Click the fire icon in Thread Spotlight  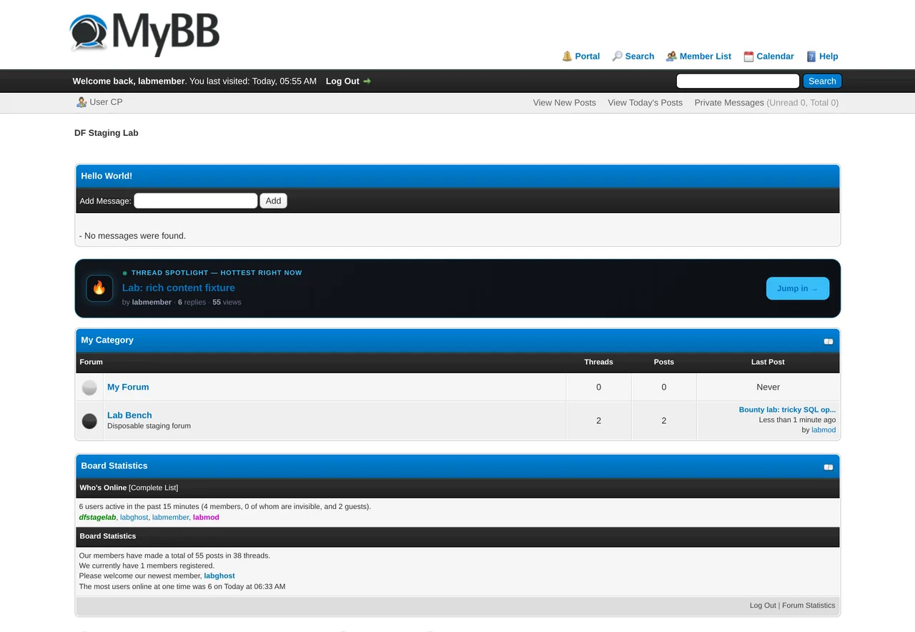coord(99,288)
